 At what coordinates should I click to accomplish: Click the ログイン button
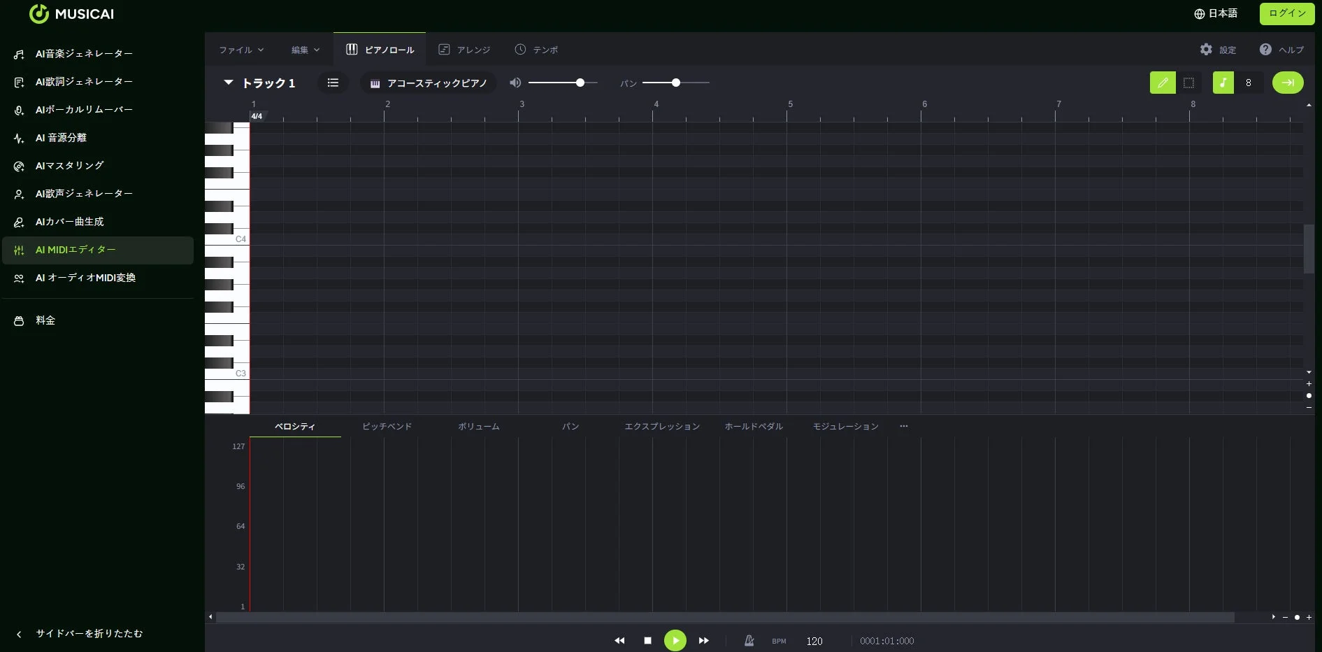tap(1286, 13)
